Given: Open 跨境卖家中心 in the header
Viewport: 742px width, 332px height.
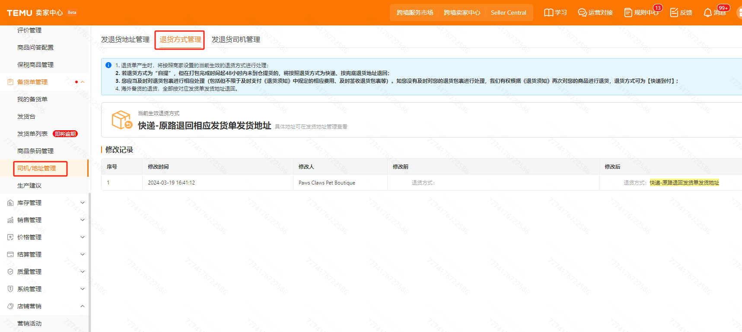Looking at the screenshot, I should click(x=462, y=13).
